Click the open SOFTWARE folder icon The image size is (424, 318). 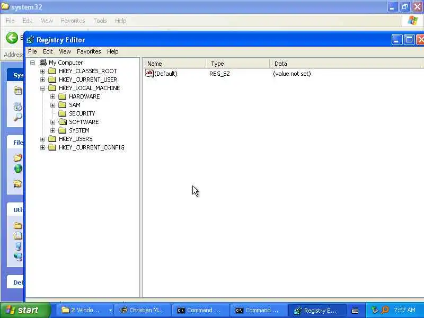coord(63,122)
